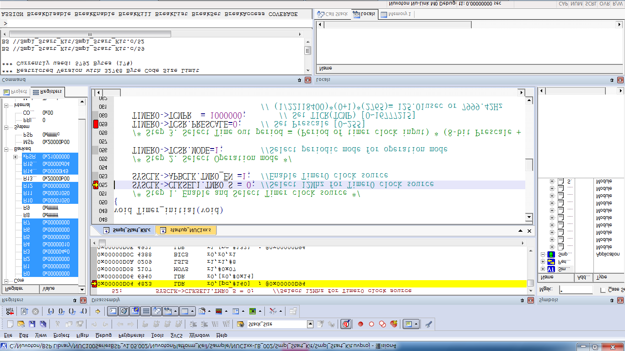Click the source editor vertical scrollbar thumb
This screenshot has width=625, height=351.
tap(529, 165)
